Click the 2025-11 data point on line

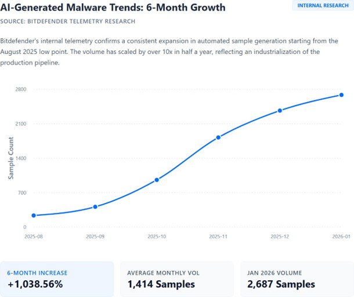click(218, 137)
